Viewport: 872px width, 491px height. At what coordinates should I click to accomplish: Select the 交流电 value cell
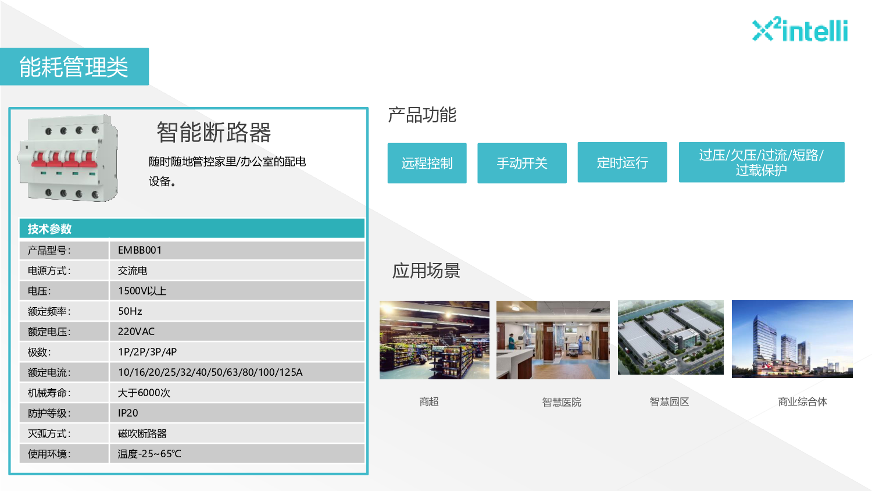coord(237,271)
